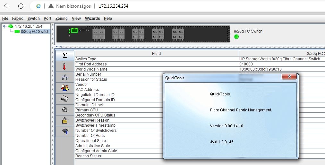Click the 'Serial Number' field row

(x=119, y=74)
